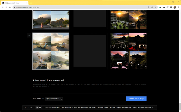181x112 pixels.
Task: Open the Extensions puzzle menu
Action: (x=164, y=7)
